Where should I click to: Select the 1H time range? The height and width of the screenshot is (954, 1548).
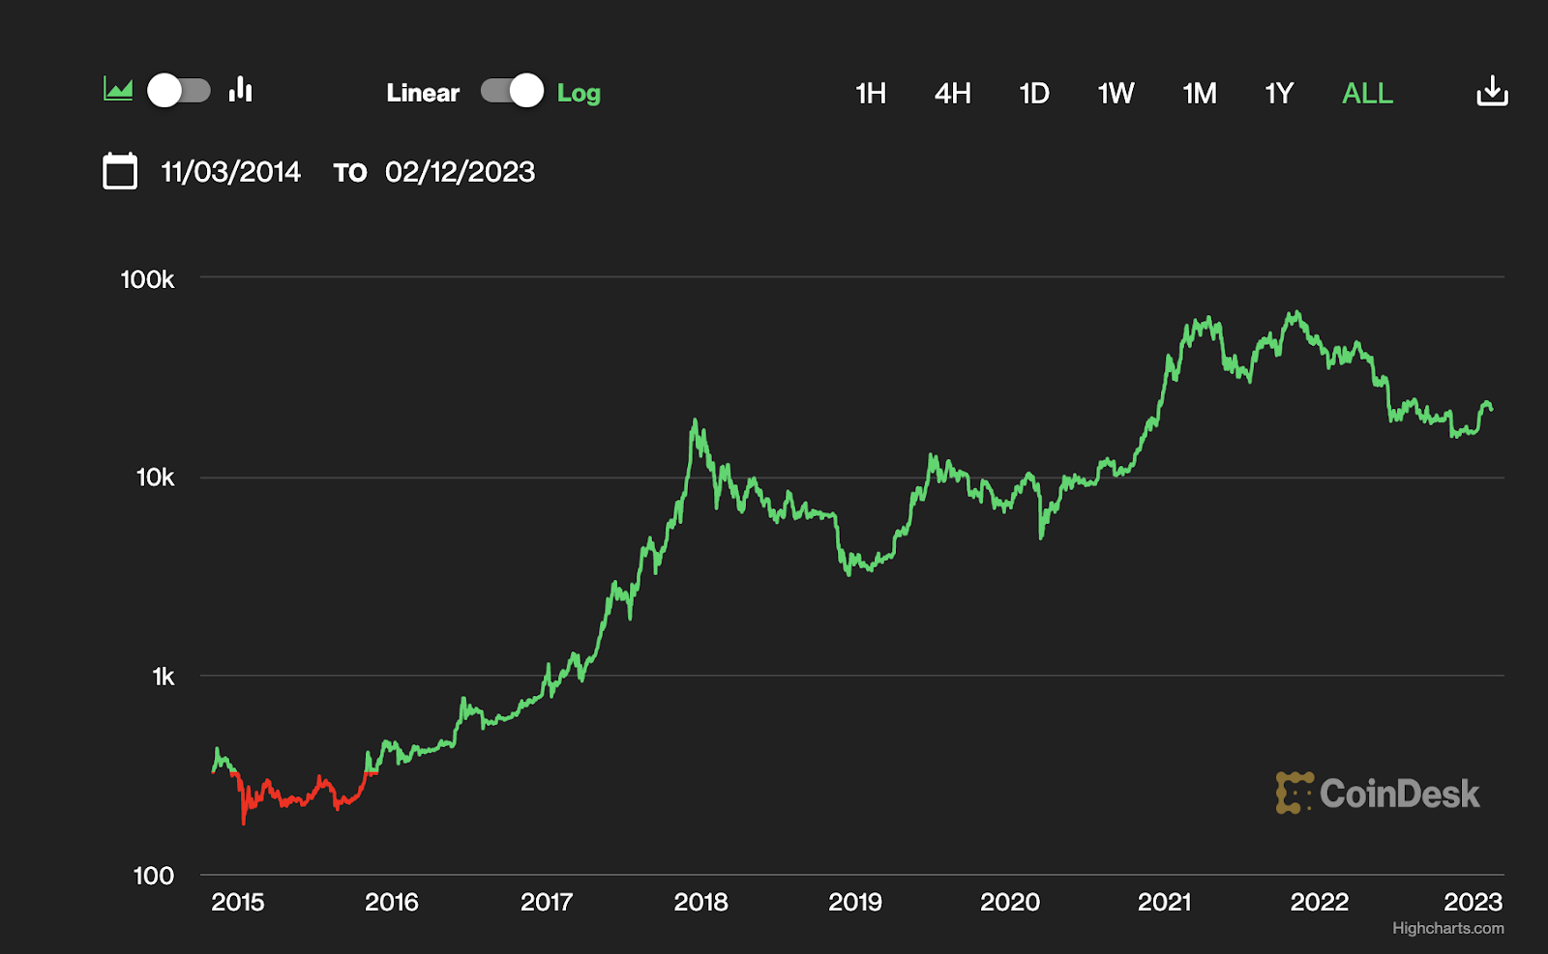(x=871, y=93)
